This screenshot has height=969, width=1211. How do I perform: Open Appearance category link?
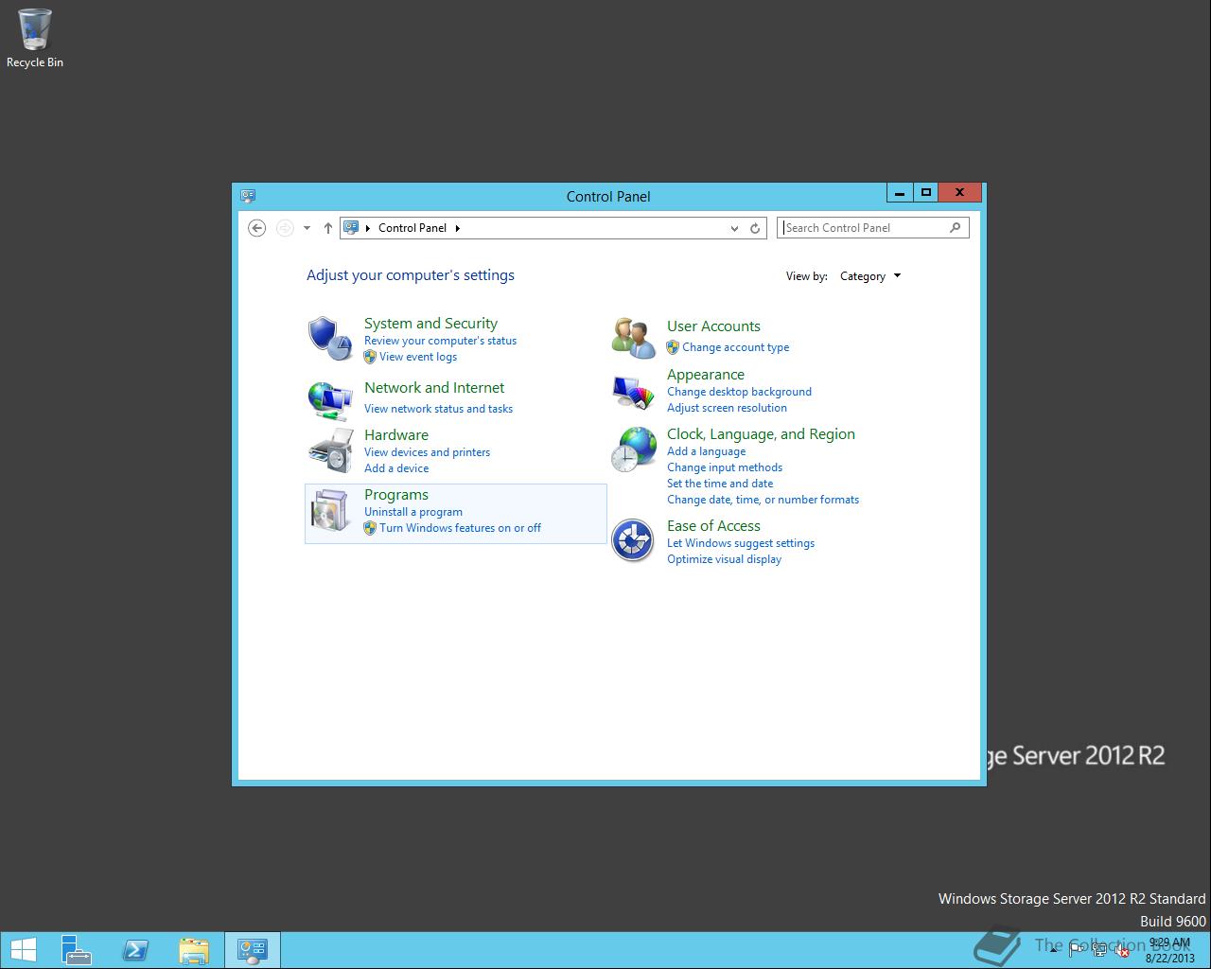pos(706,375)
